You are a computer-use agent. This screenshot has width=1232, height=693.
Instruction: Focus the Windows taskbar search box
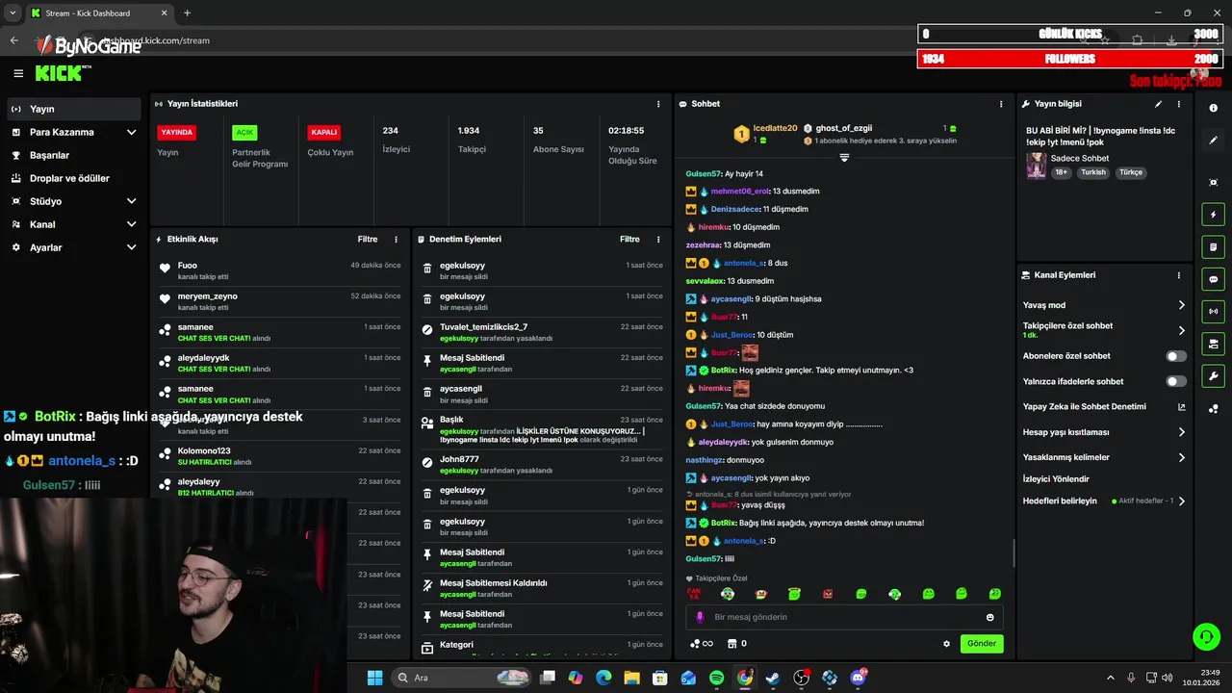(x=461, y=678)
